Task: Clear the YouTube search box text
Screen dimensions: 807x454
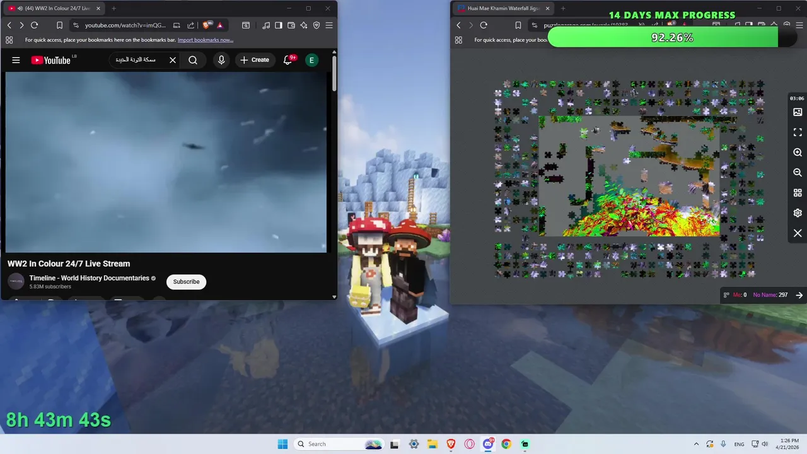Action: 173,60
